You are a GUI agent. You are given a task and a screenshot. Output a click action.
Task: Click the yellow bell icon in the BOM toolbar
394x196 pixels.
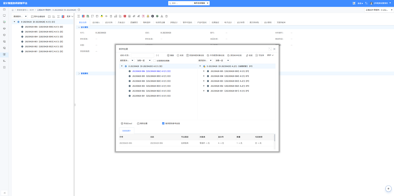point(148,16)
